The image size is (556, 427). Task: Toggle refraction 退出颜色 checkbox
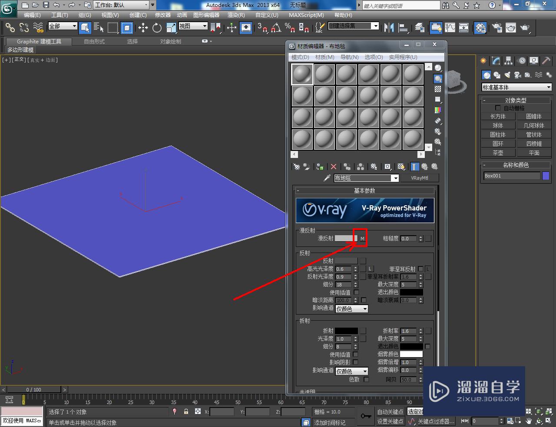(427, 346)
